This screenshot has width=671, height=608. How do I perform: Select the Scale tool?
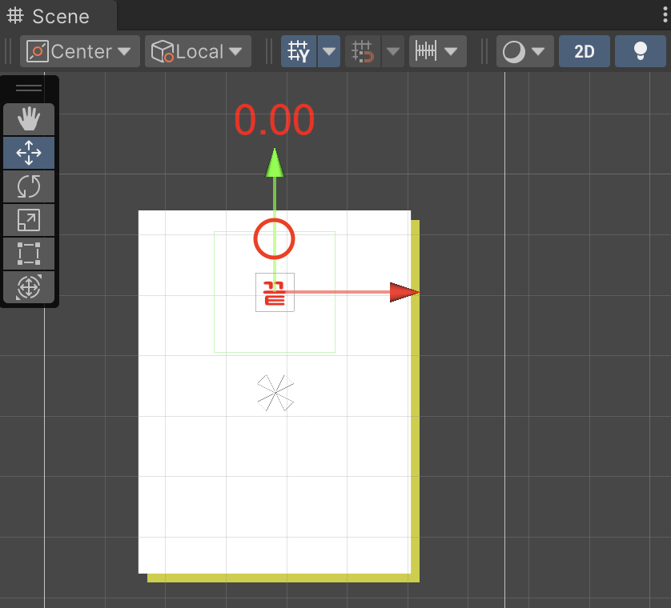(x=29, y=220)
